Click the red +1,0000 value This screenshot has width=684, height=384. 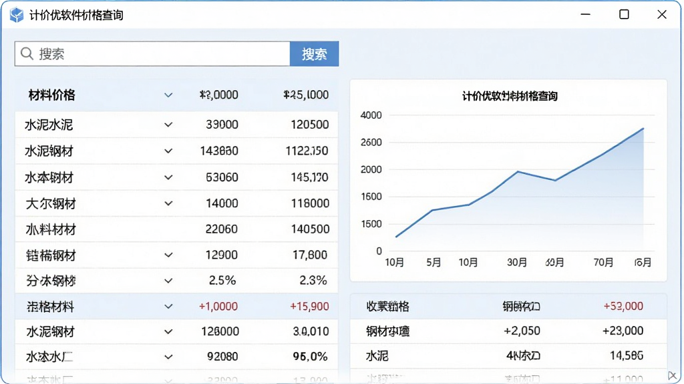[x=218, y=306]
